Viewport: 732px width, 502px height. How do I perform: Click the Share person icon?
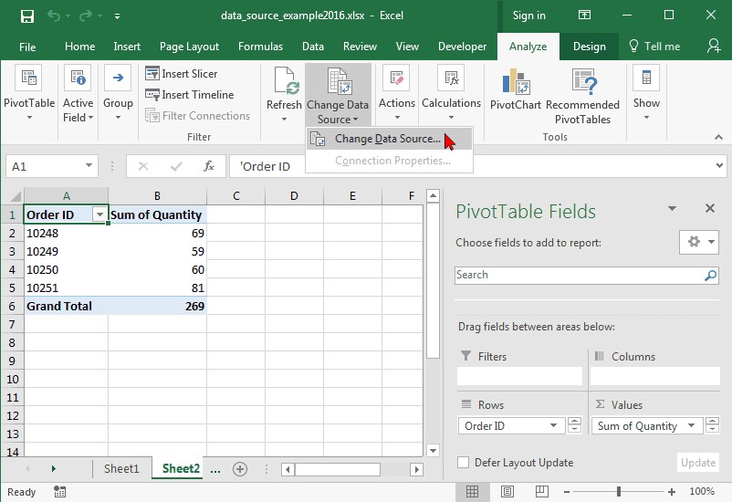click(x=714, y=46)
